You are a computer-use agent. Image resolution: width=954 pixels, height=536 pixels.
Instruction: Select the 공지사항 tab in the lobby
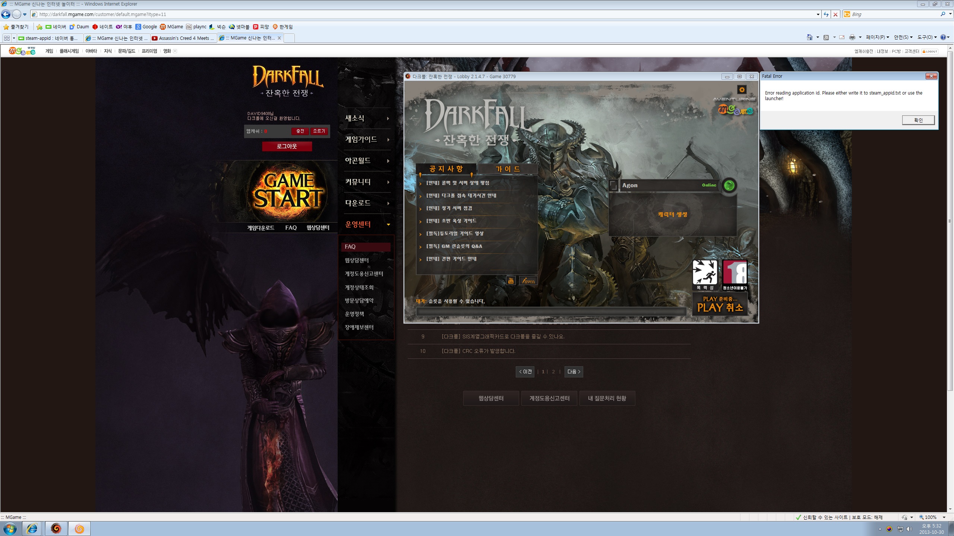[446, 169]
